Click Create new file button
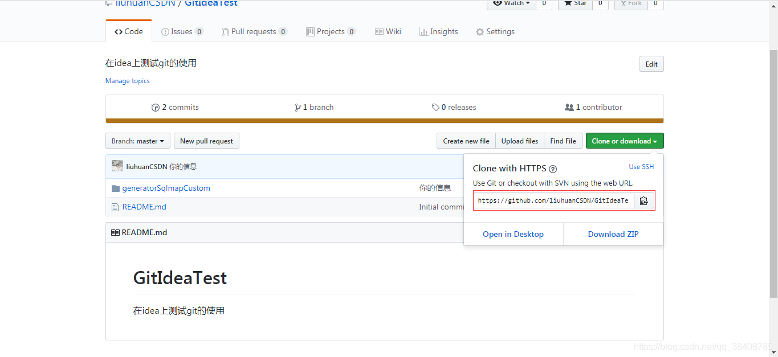 click(x=466, y=141)
